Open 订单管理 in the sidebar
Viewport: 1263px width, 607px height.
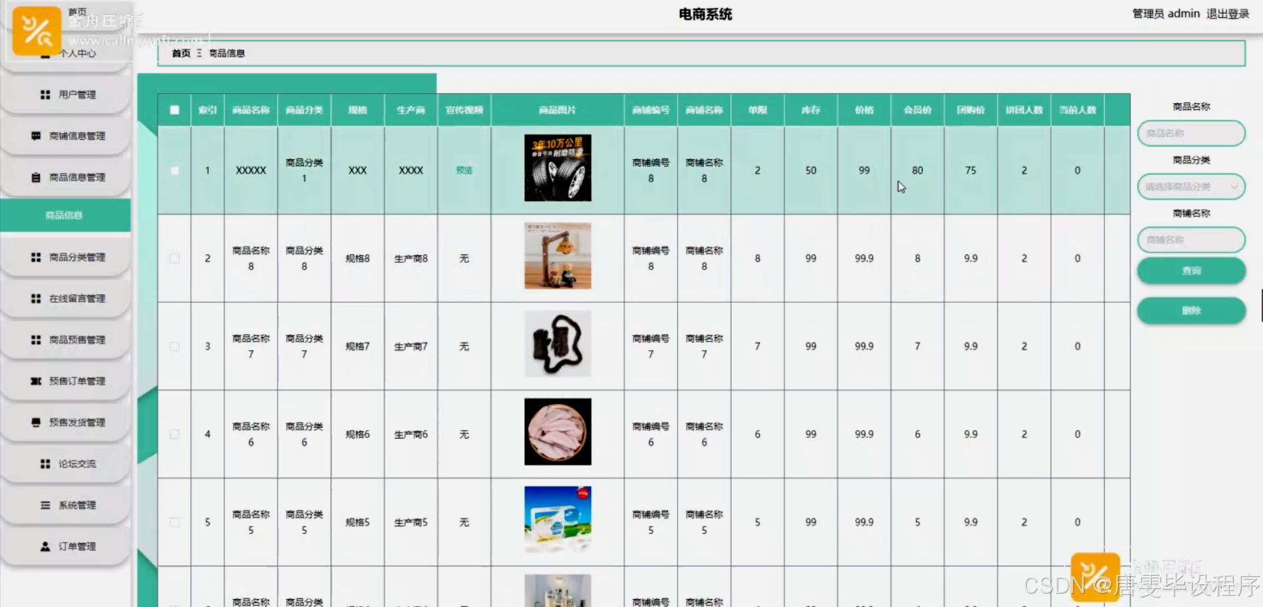click(x=65, y=546)
